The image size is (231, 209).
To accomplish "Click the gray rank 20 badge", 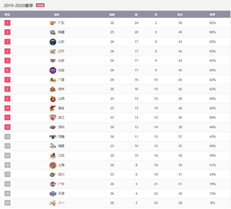I will point(7,203).
